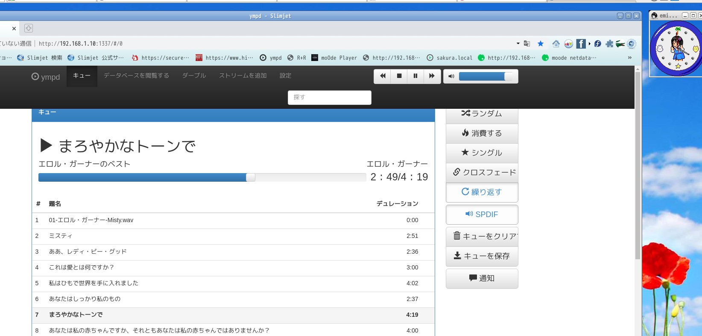The height and width of the screenshot is (336, 702).
Task: Skip to the next track
Action: (432, 76)
